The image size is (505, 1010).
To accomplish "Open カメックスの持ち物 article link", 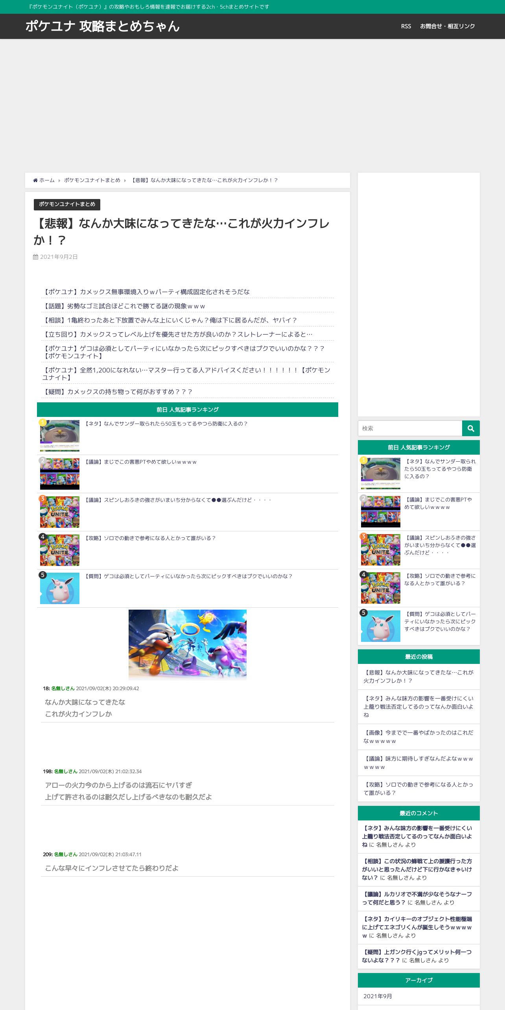I will point(117,392).
